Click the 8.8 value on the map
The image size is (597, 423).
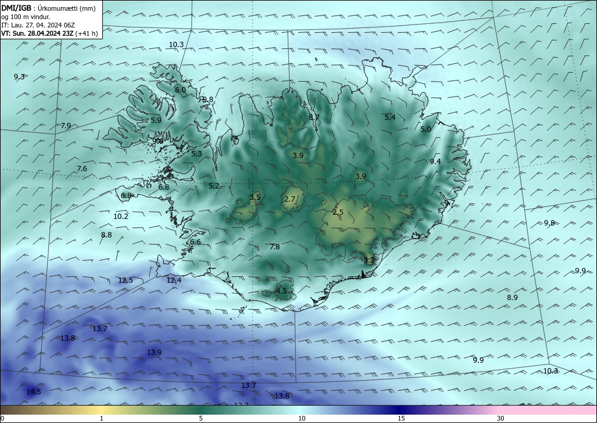coord(107,234)
